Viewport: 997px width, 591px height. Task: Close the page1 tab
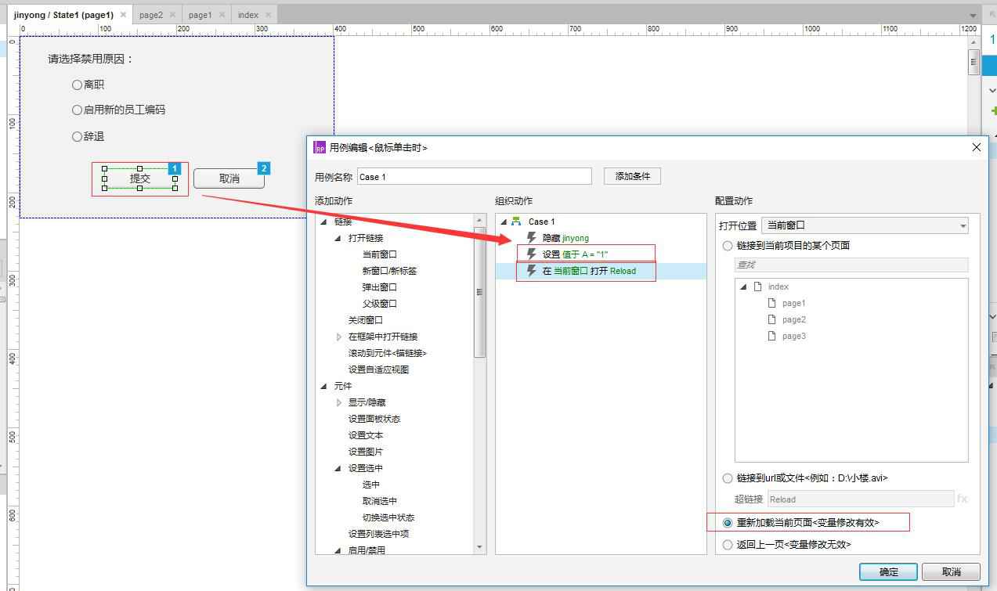pyautogui.click(x=222, y=15)
